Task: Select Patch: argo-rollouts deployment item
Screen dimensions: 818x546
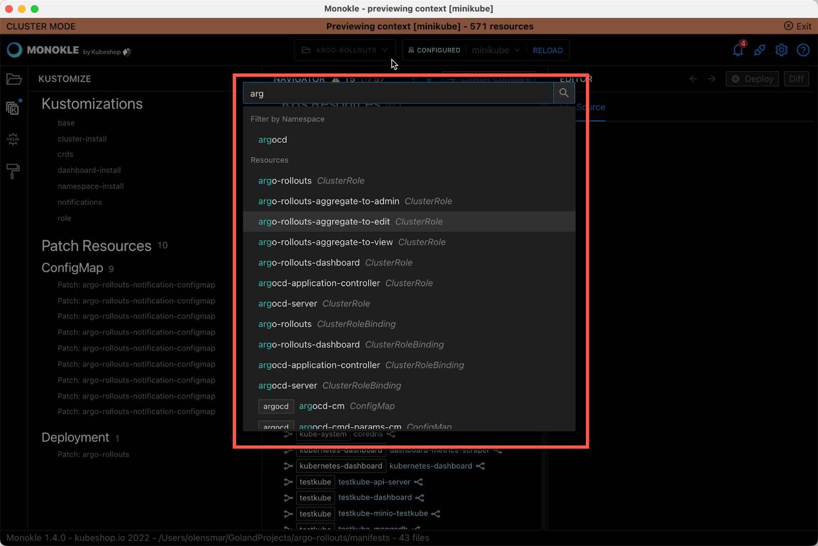Action: (93, 454)
